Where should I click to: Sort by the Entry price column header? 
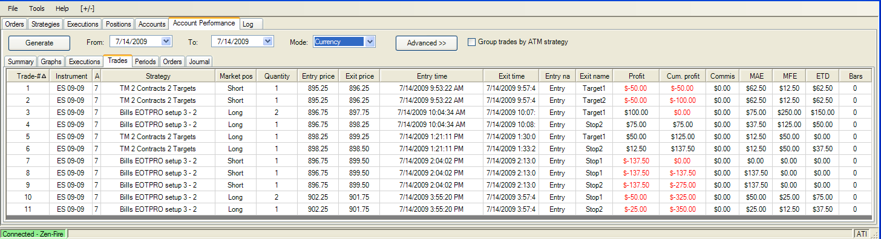[318, 76]
